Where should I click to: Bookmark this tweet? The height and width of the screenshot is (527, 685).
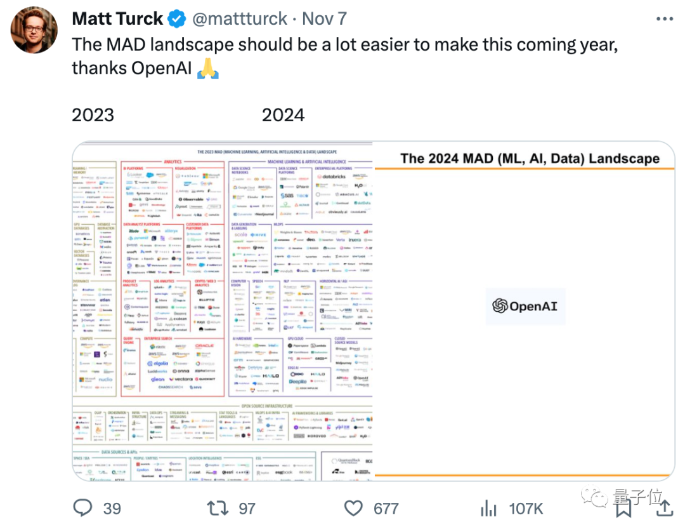coord(624,508)
